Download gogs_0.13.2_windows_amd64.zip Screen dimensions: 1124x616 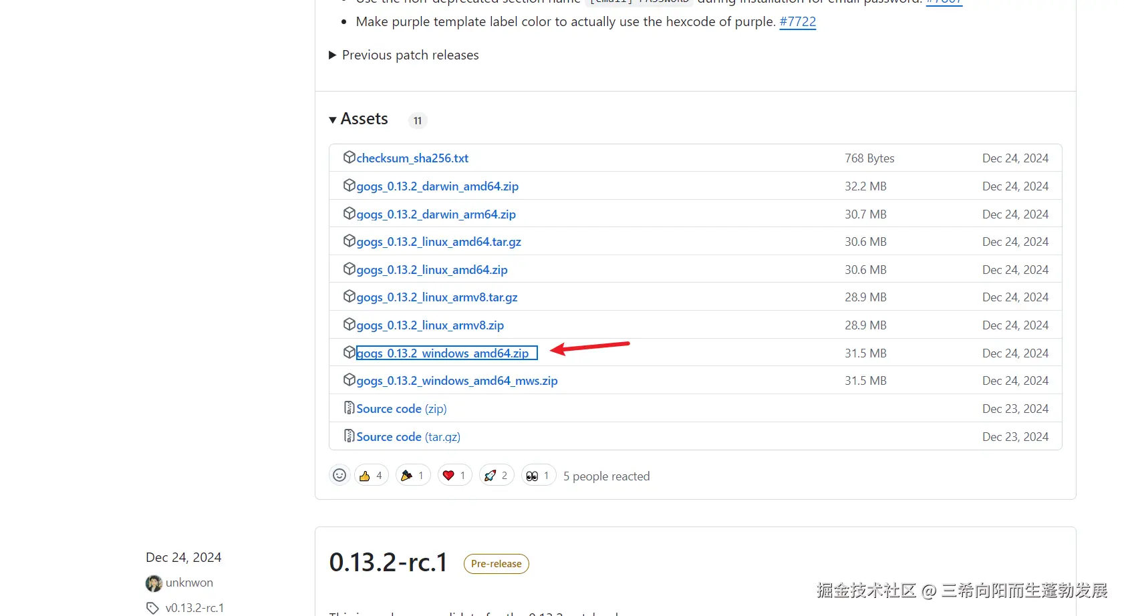(446, 353)
